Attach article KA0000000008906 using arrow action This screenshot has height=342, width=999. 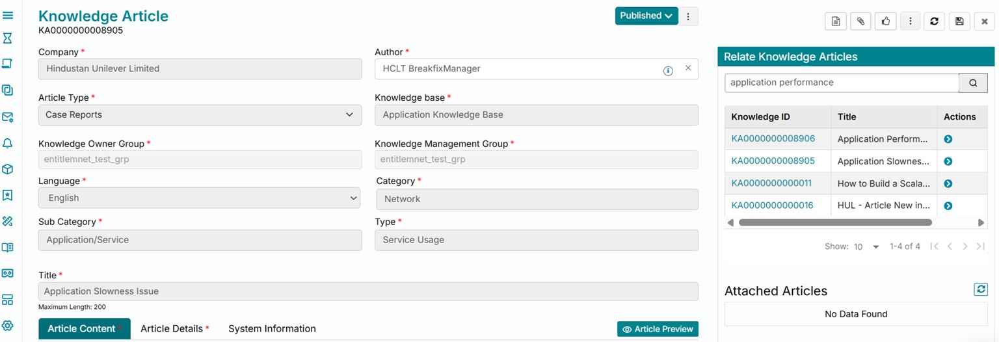pyautogui.click(x=948, y=139)
